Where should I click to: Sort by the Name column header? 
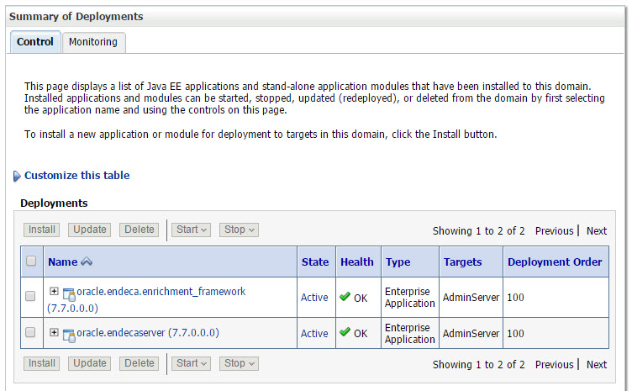click(x=63, y=262)
